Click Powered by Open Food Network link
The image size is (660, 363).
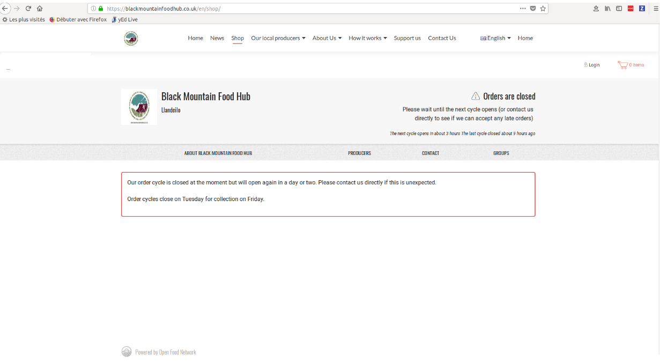(x=166, y=352)
